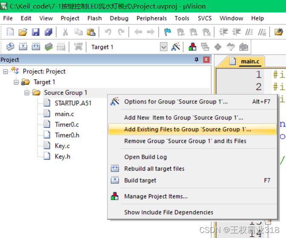Click the Navigate Backwards arrow icon
The image size is (286, 238).
pos(138,32)
